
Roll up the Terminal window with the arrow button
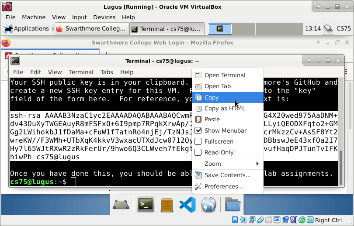[x=309, y=61]
